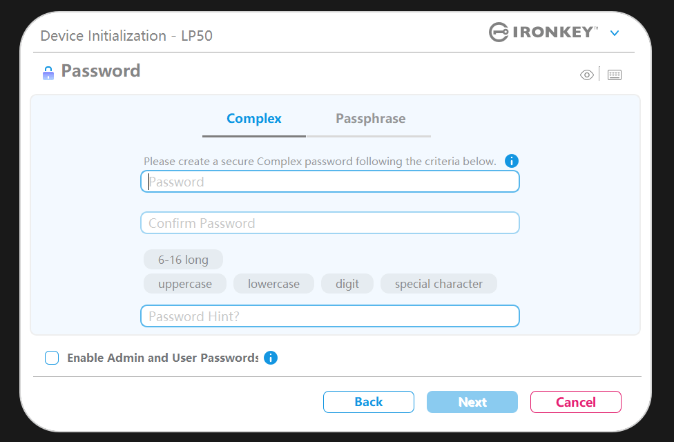674x442 pixels.
Task: Click the 6-16 long criteria chip
Action: (x=183, y=260)
